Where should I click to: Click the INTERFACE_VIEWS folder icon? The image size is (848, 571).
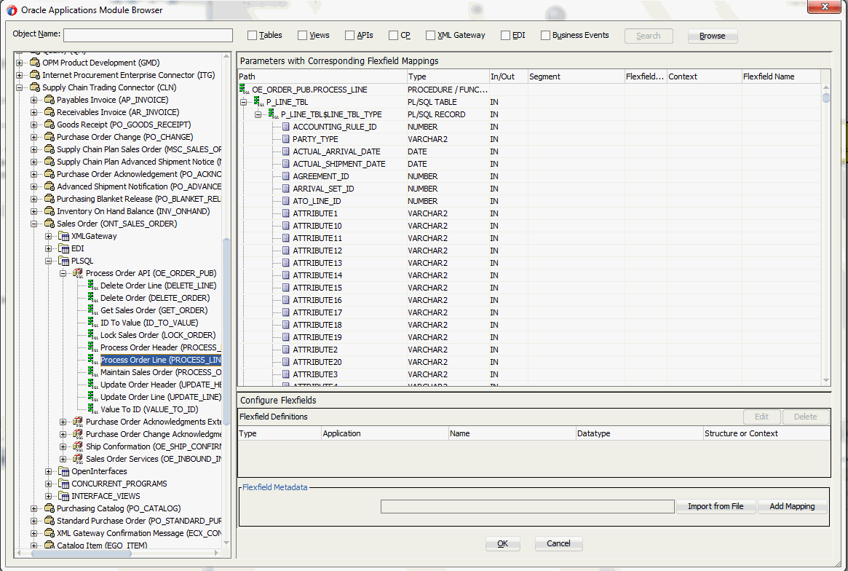click(x=64, y=496)
